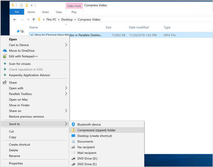Select the Video Tools contextual tab
The width and height of the screenshot is (213, 167).
click(74, 6)
